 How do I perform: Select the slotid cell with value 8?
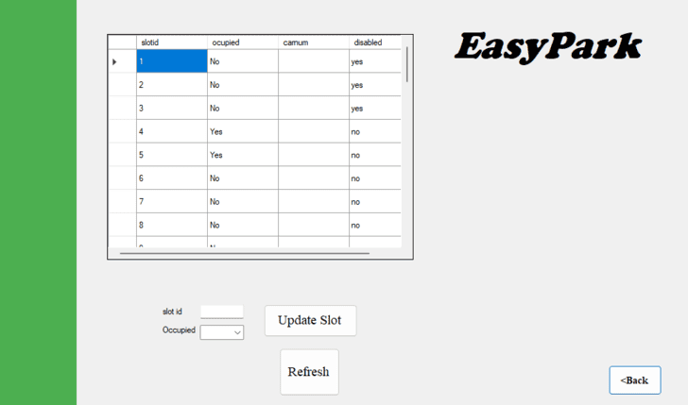coord(171,225)
